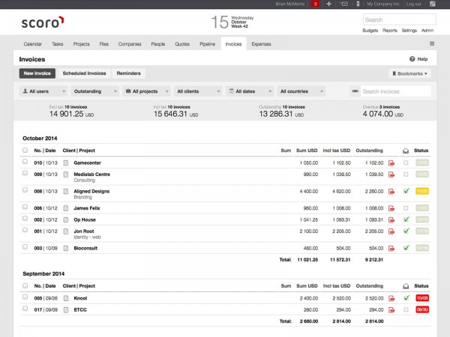Image resolution: width=450 pixels, height=337 pixels.
Task: Tick the checkbox for invoice 010 Gamecenter
Action: pos(25,163)
